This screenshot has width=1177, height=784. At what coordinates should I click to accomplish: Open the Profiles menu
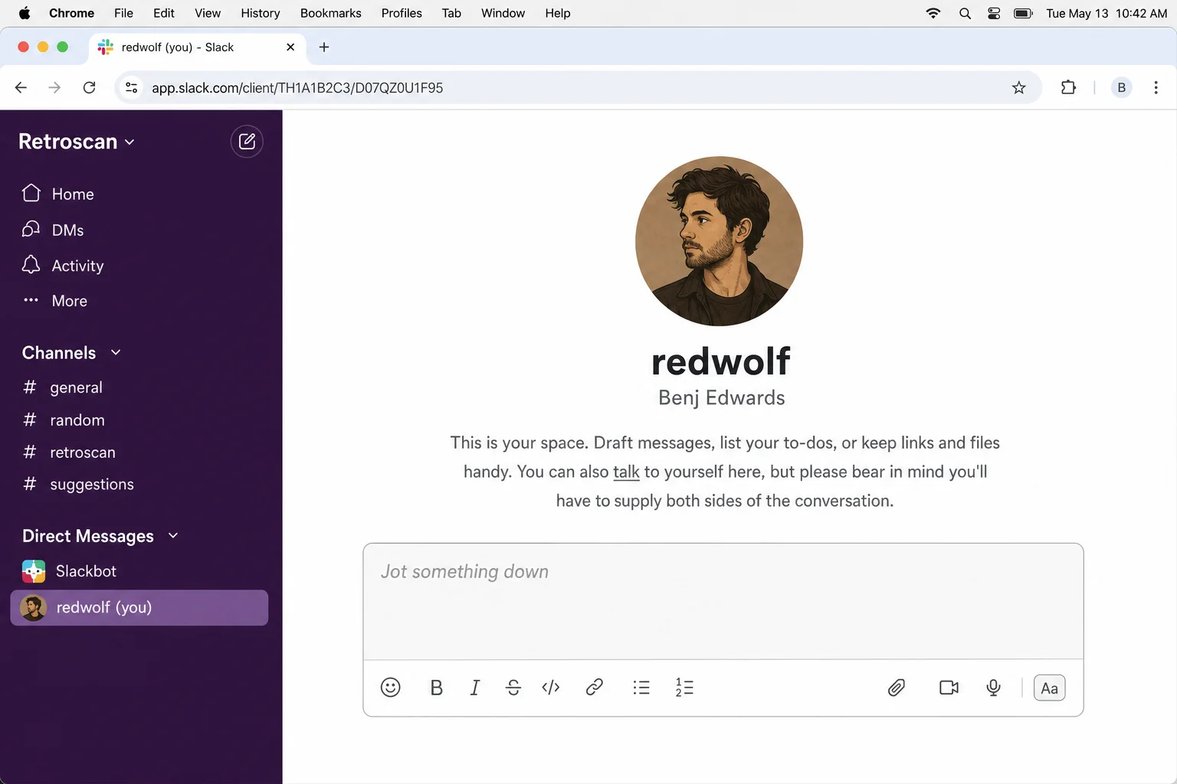coord(402,13)
